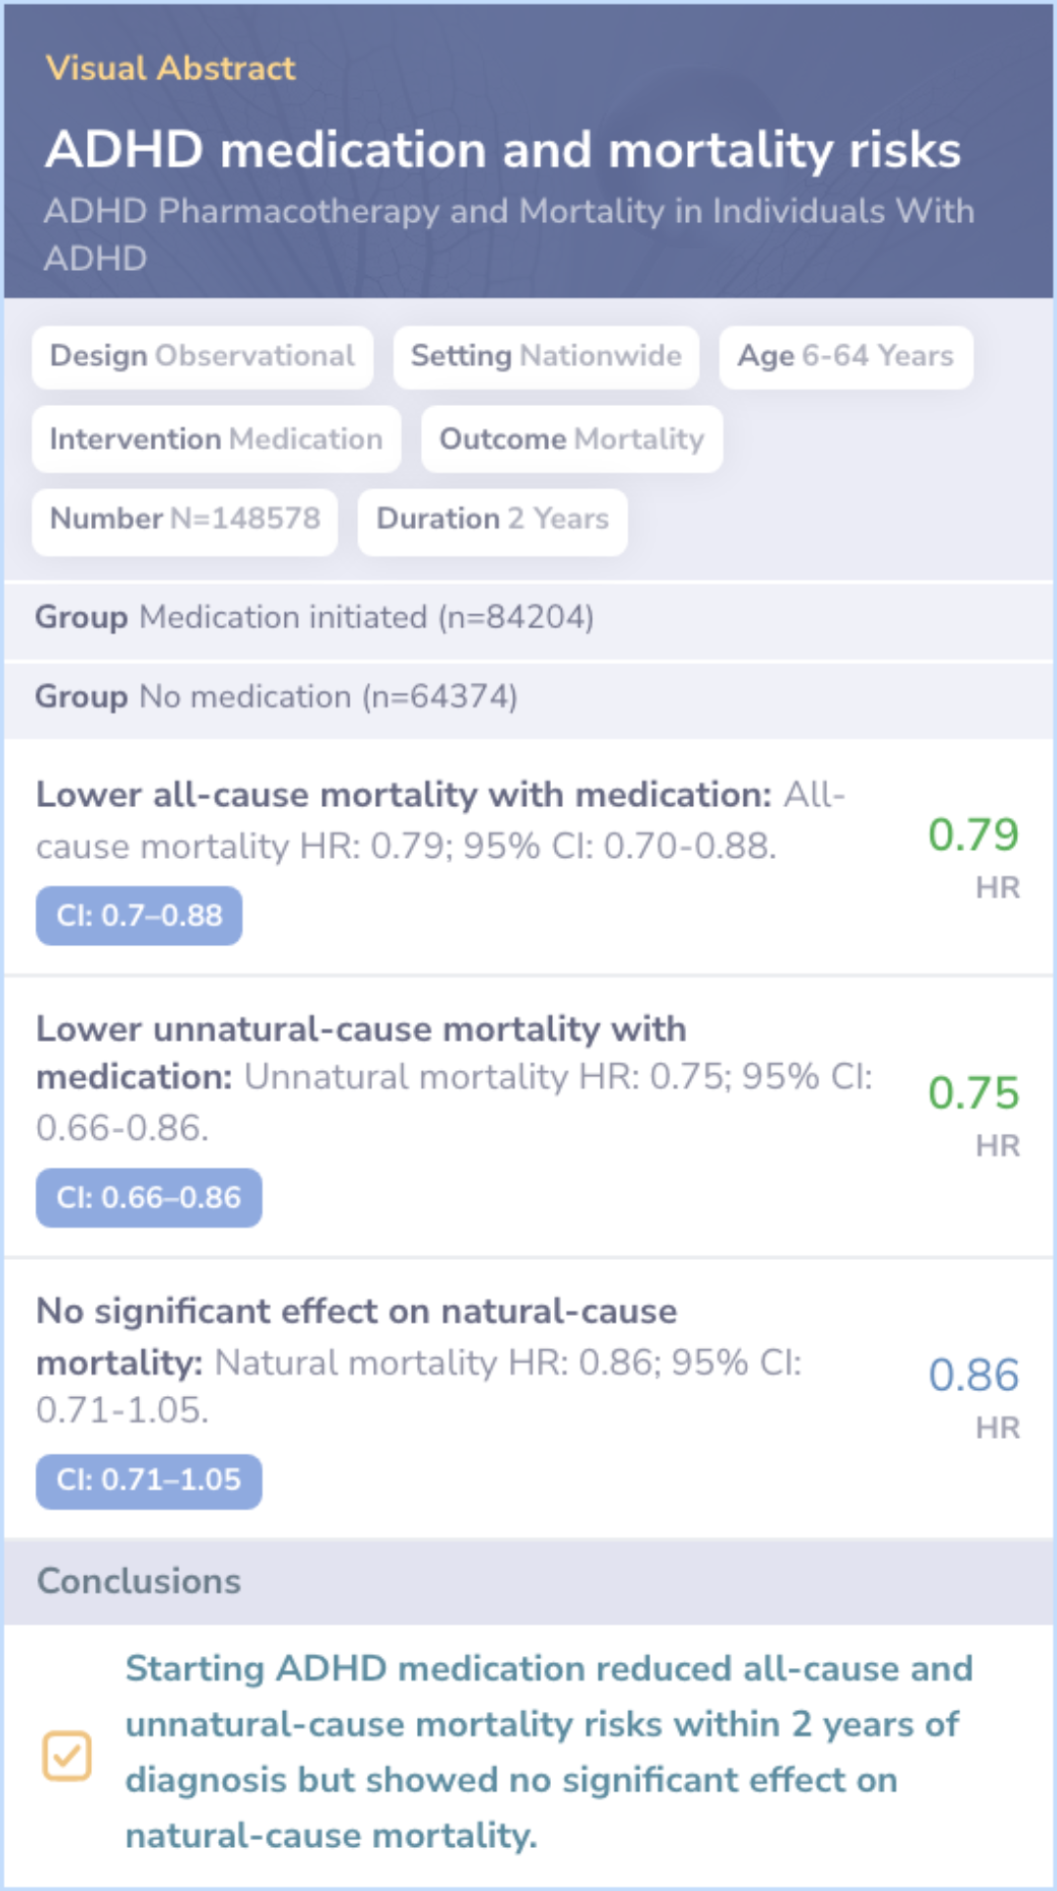Click the CI: 0.71–1.05 badge

(149, 1479)
